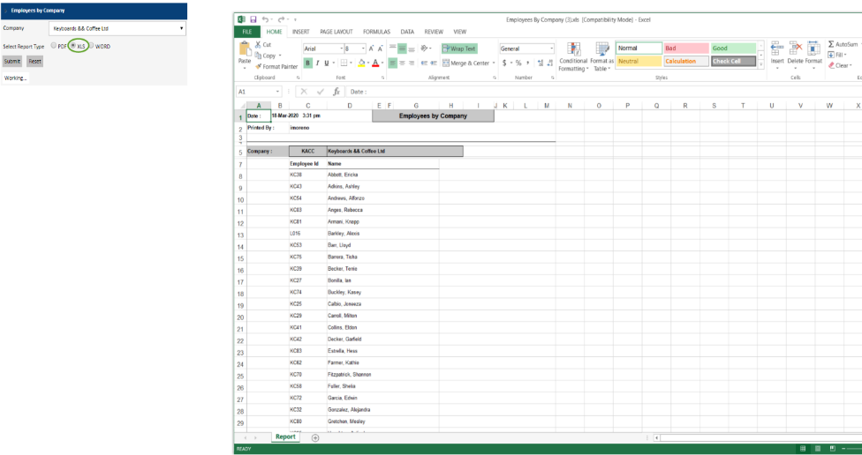Click the Redo arrow in Excel
Image resolution: width=862 pixels, height=455 pixels.
click(282, 19)
